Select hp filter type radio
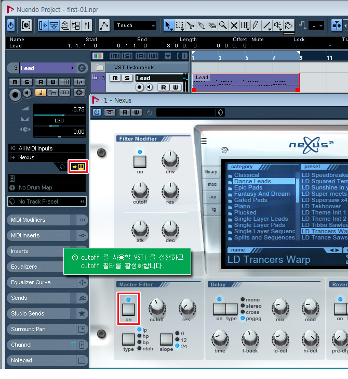This screenshot has width=348, height=379. [x=139, y=336]
